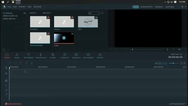The image size is (188, 106).
Task: Click the preview pause button
Action: point(116,49)
